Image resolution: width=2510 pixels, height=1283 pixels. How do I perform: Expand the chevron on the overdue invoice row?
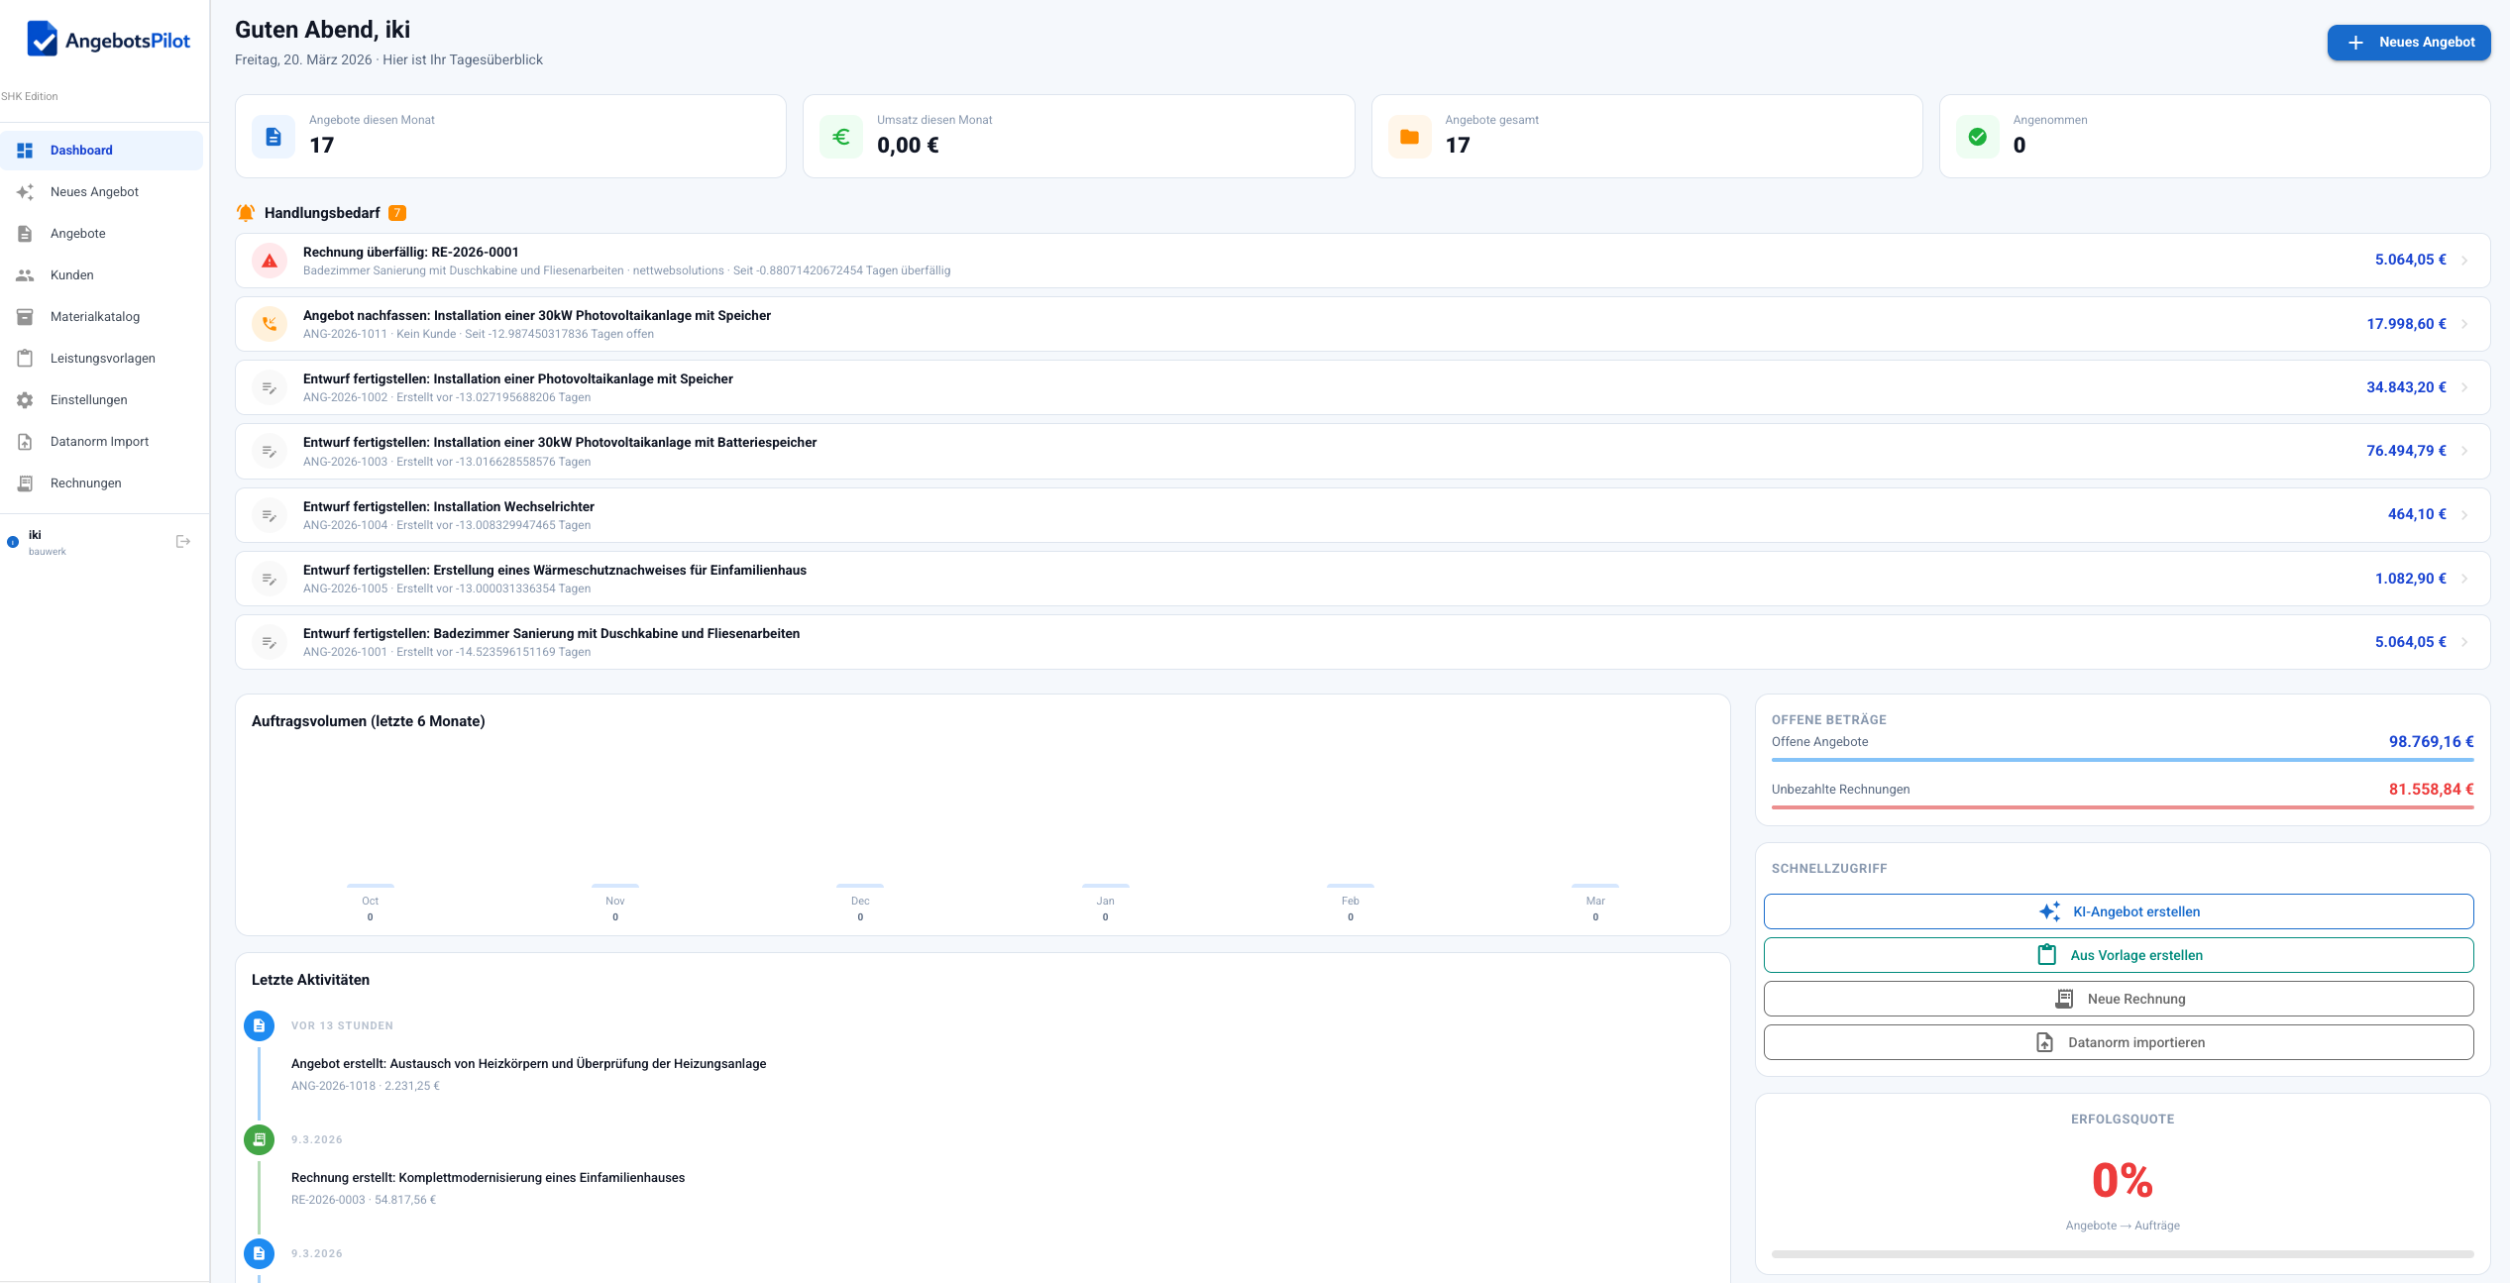click(x=2466, y=260)
